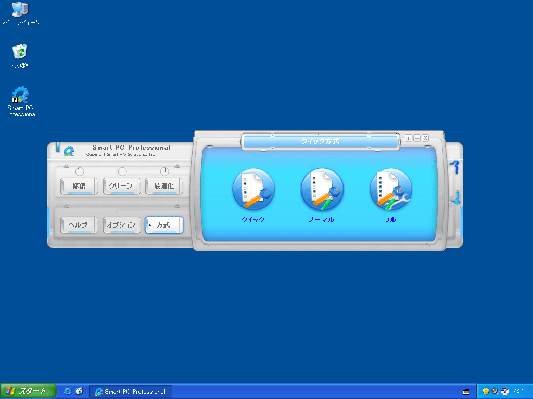Open the スタート menu
Image resolution: width=533 pixels, height=399 pixels.
pyautogui.click(x=28, y=391)
